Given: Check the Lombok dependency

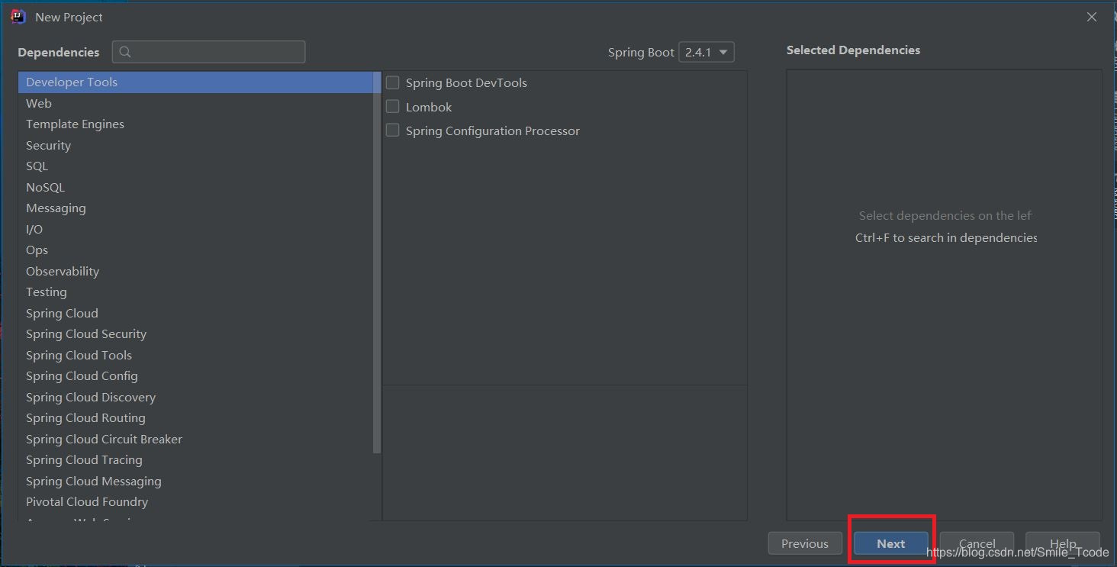Looking at the screenshot, I should tap(392, 107).
